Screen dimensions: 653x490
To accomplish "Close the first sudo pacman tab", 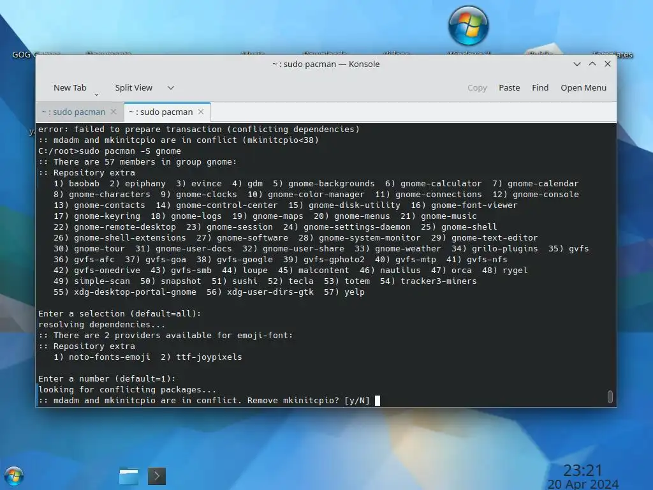I will tap(114, 112).
